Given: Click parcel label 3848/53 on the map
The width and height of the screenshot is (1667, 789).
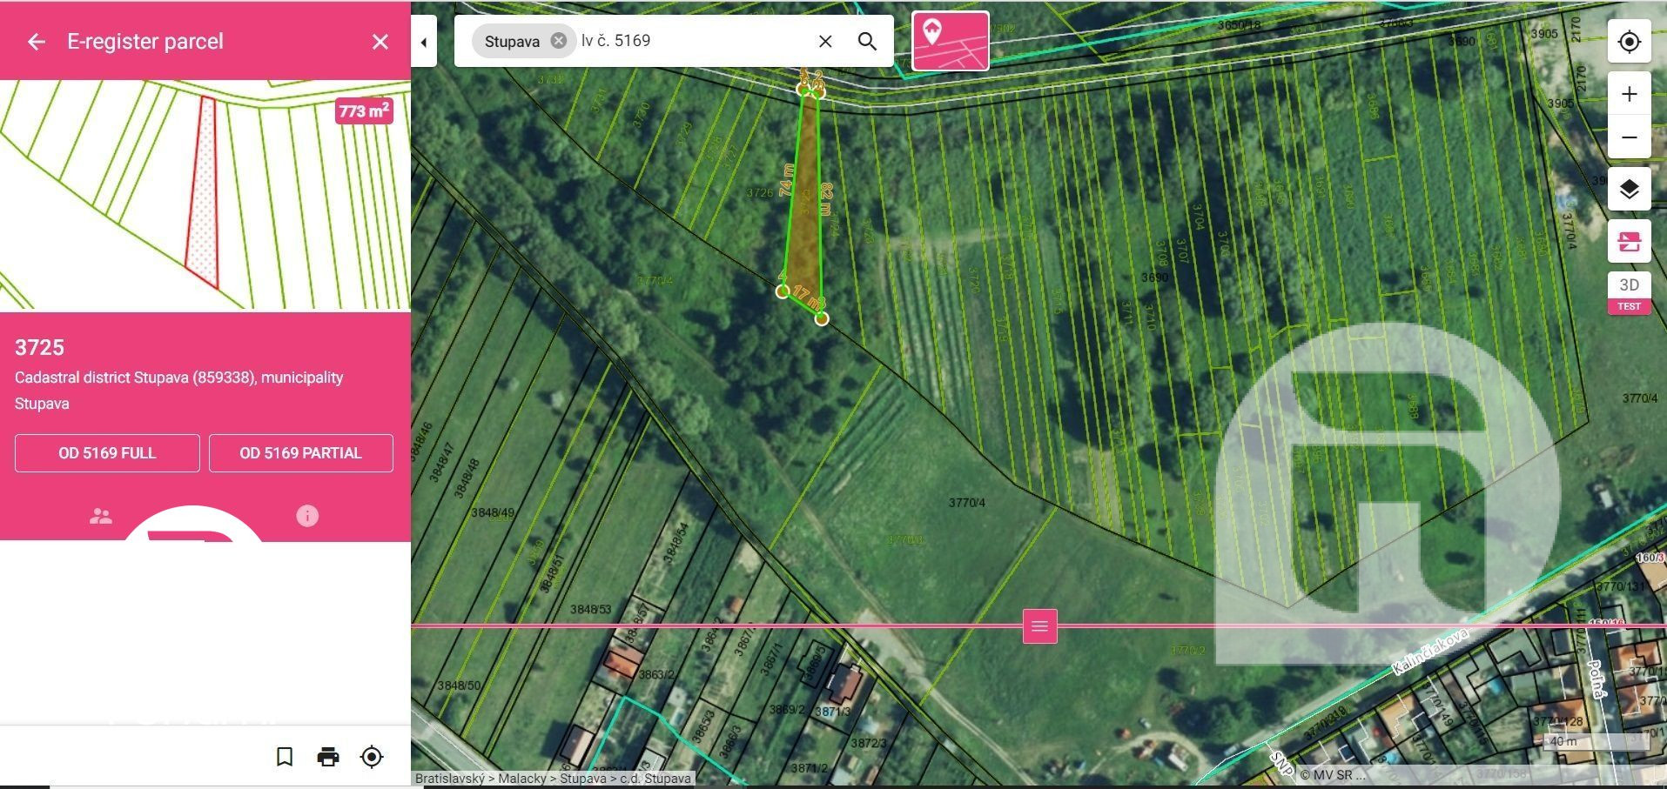Looking at the screenshot, I should (591, 609).
